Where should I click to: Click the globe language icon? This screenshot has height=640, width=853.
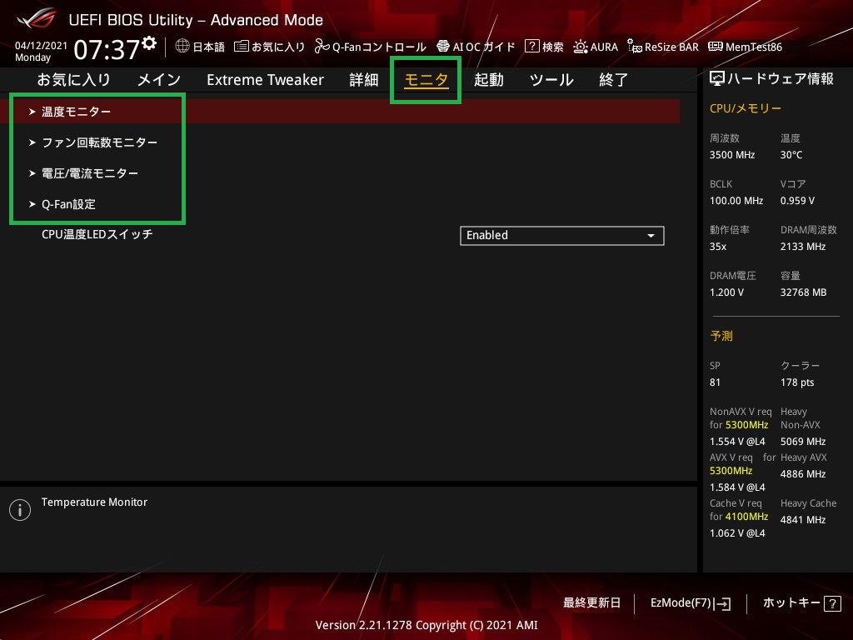[182, 47]
